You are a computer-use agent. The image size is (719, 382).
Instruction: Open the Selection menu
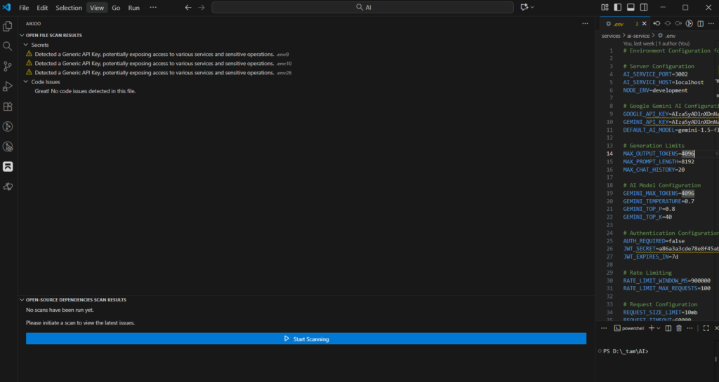(x=69, y=8)
